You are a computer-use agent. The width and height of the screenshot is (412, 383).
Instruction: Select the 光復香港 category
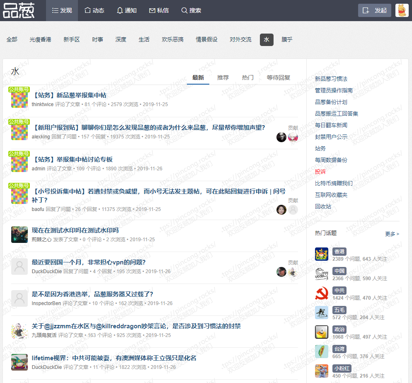coord(40,40)
